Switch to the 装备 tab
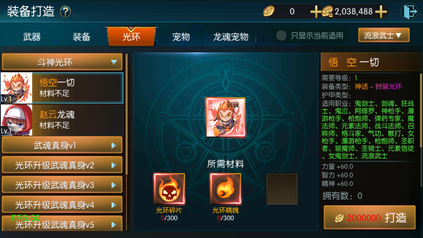The height and width of the screenshot is (238, 423). pos(82,37)
